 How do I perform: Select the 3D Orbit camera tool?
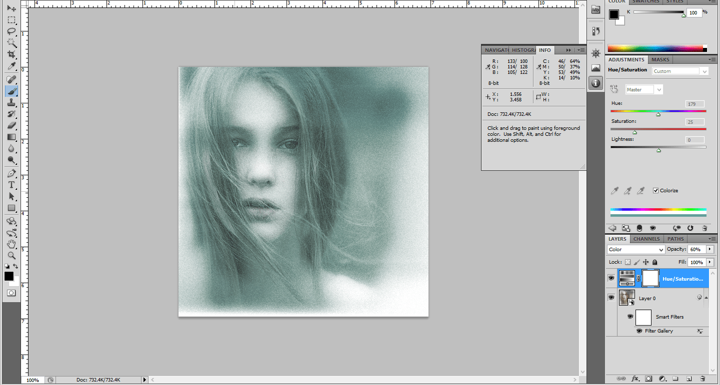[11, 233]
